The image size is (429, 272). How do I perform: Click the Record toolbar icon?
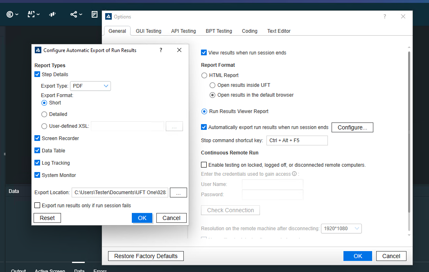click(x=10, y=14)
